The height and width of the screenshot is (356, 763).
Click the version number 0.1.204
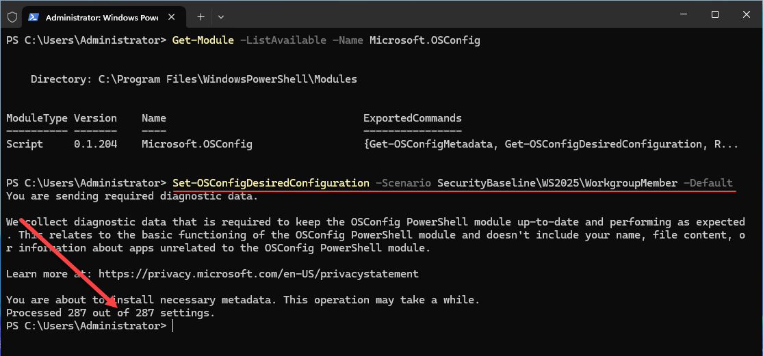tap(95, 144)
